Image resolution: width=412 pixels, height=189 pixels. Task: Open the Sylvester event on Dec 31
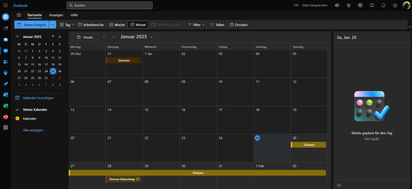point(123,60)
